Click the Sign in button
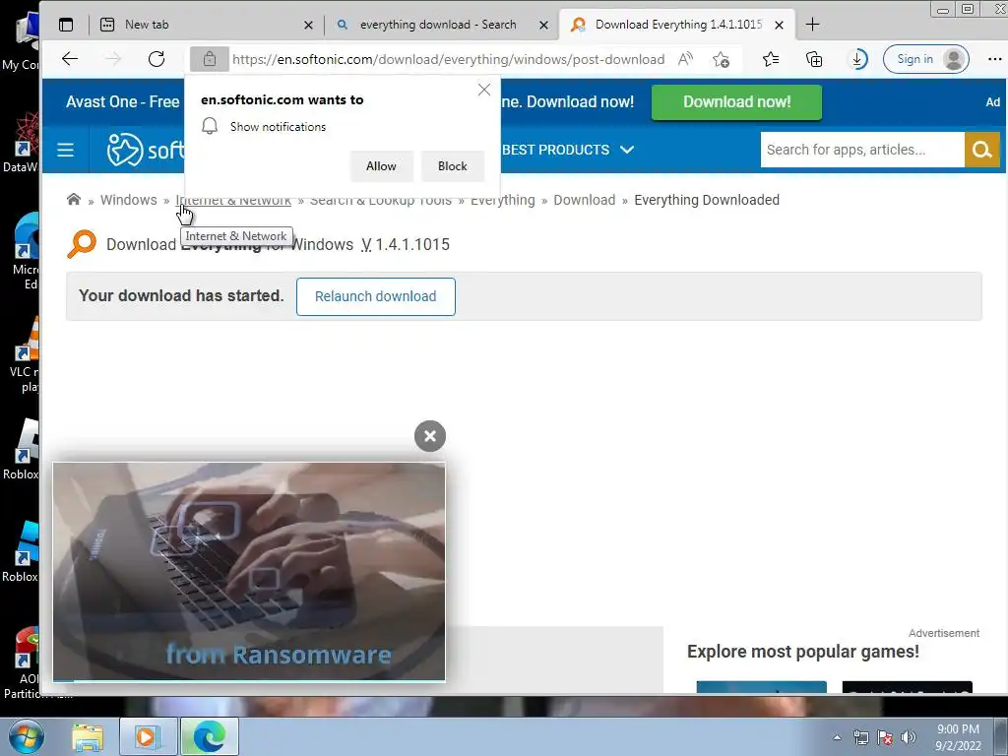 [926, 59]
